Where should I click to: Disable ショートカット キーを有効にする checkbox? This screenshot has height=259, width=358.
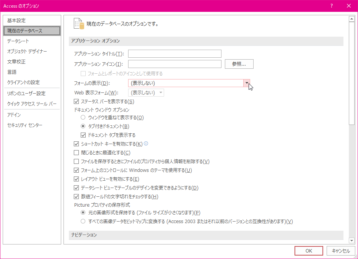coord(76,144)
